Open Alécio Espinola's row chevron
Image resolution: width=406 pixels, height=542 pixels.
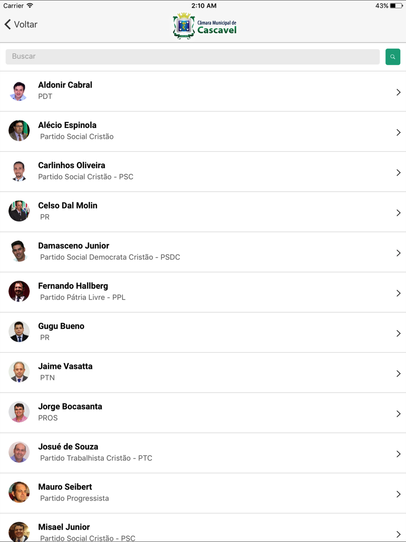(398, 132)
